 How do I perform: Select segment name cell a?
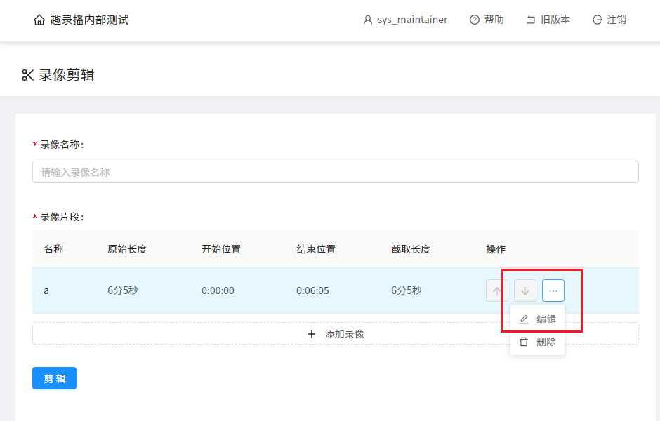(46, 290)
